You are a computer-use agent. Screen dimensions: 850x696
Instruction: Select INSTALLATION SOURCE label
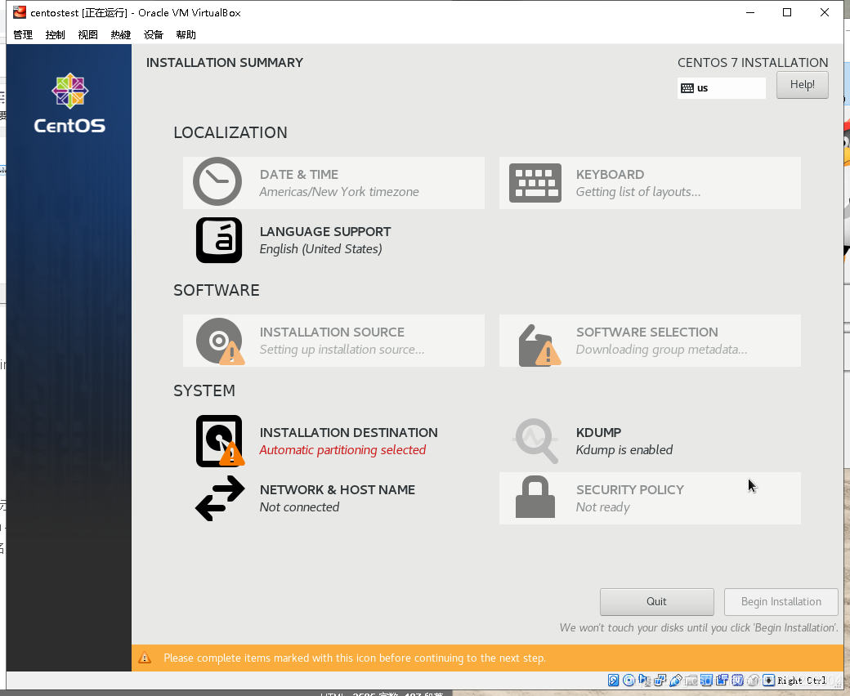coord(332,332)
